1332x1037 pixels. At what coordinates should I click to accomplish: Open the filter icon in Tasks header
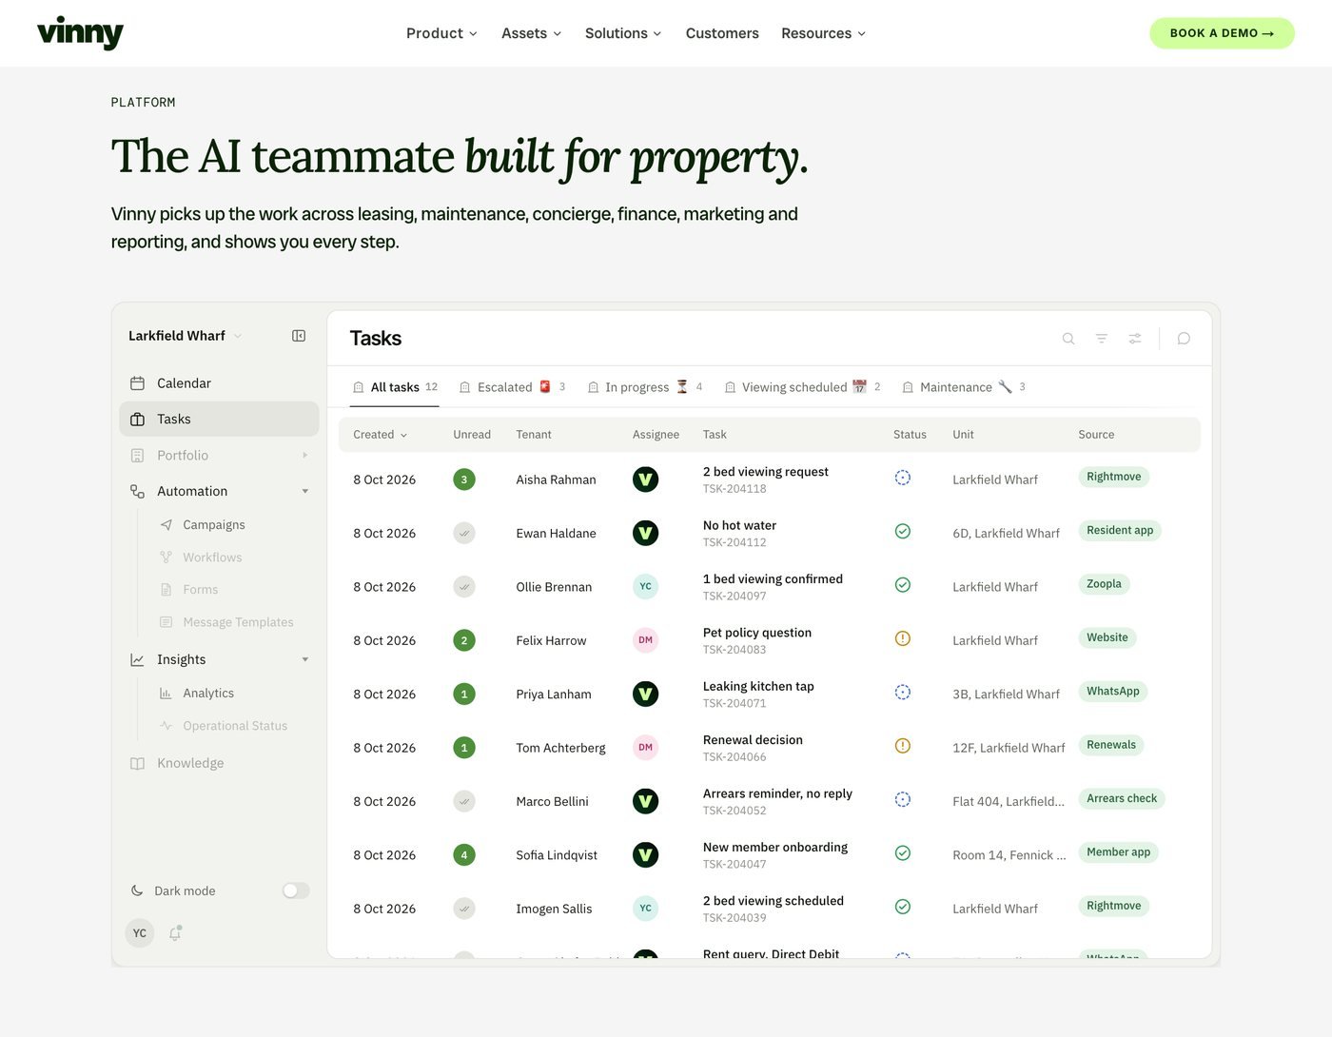pyautogui.click(x=1102, y=339)
